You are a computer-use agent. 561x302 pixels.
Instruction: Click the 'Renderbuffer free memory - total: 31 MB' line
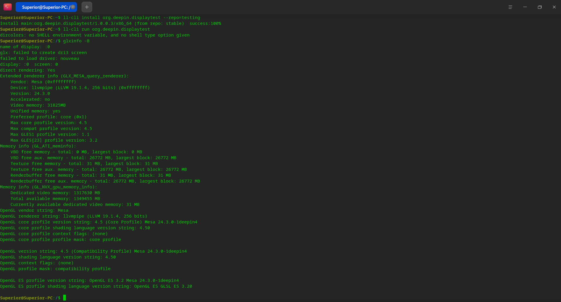(x=91, y=175)
